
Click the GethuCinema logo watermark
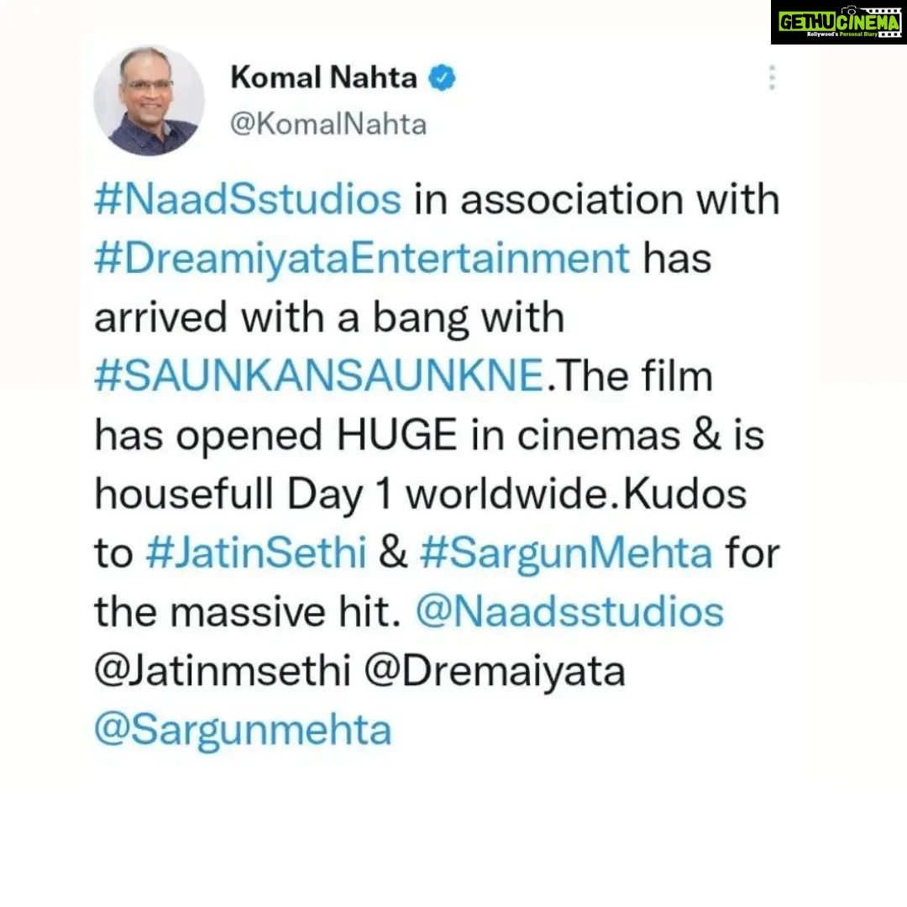(x=839, y=22)
